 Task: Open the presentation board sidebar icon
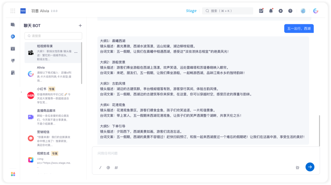click(x=13, y=61)
